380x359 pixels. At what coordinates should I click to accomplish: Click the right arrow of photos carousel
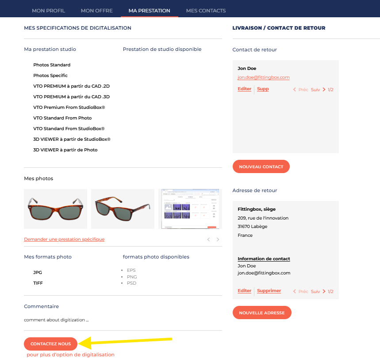(218, 239)
